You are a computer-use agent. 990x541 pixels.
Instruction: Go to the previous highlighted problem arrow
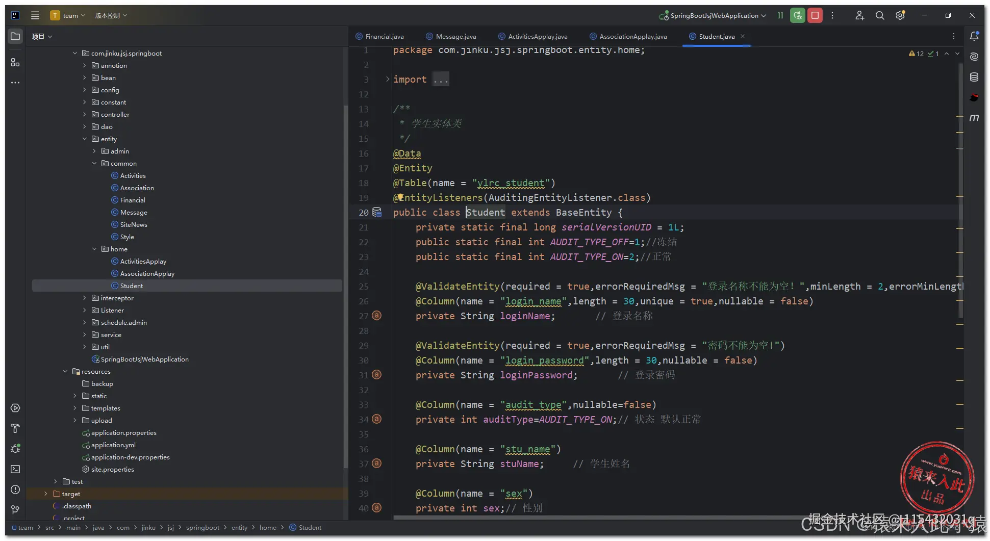coord(947,54)
